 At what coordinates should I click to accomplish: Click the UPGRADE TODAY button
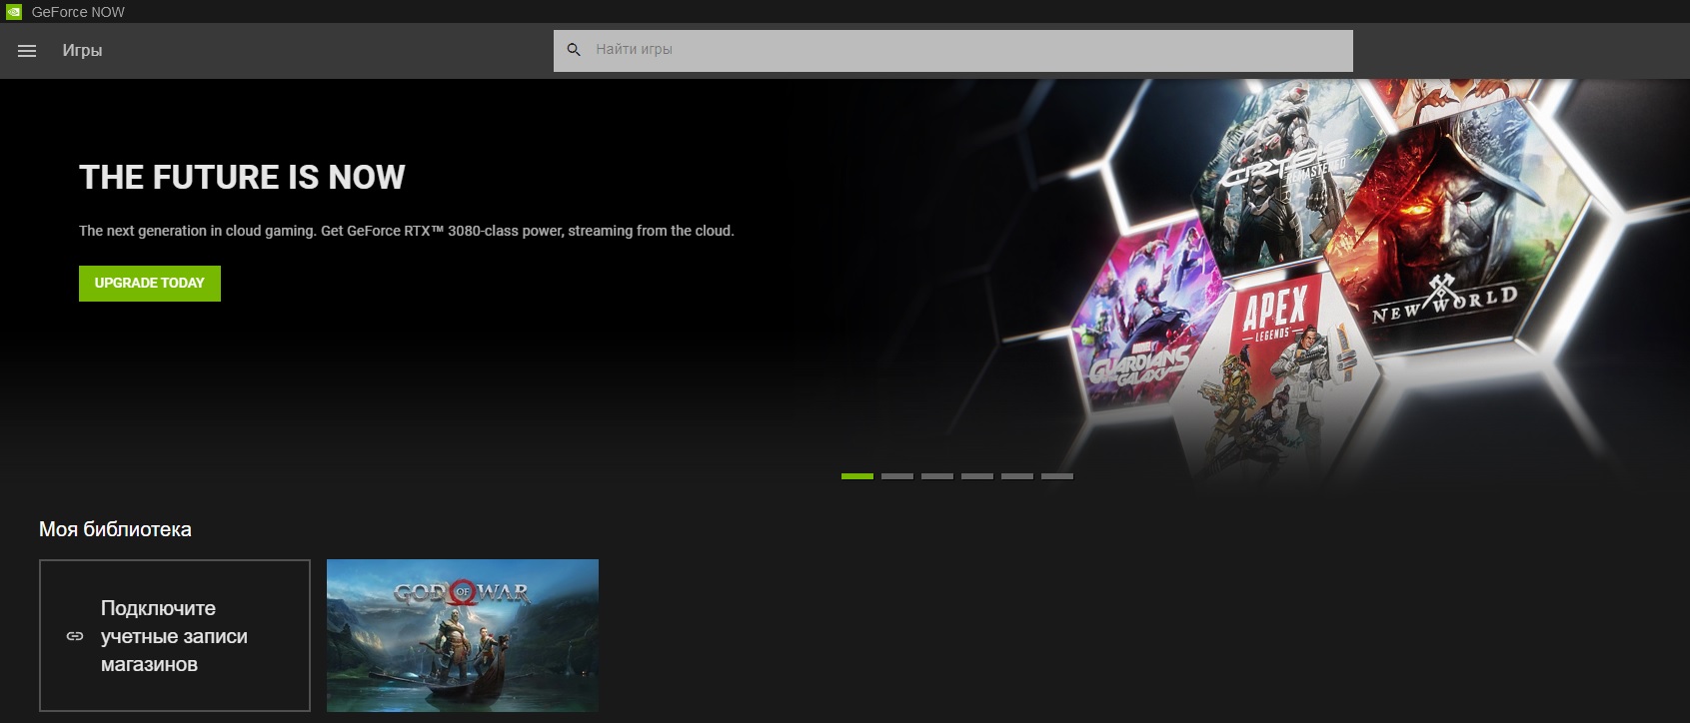coord(150,284)
